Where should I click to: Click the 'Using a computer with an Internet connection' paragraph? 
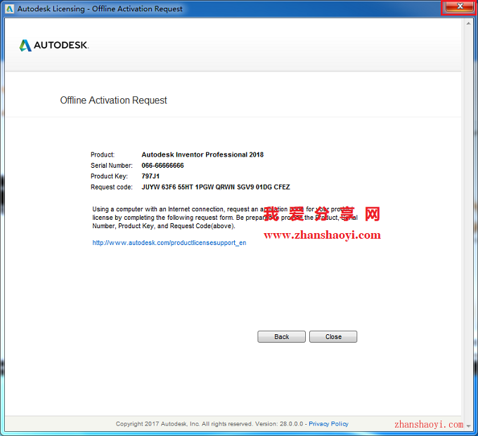pyautogui.click(x=225, y=218)
